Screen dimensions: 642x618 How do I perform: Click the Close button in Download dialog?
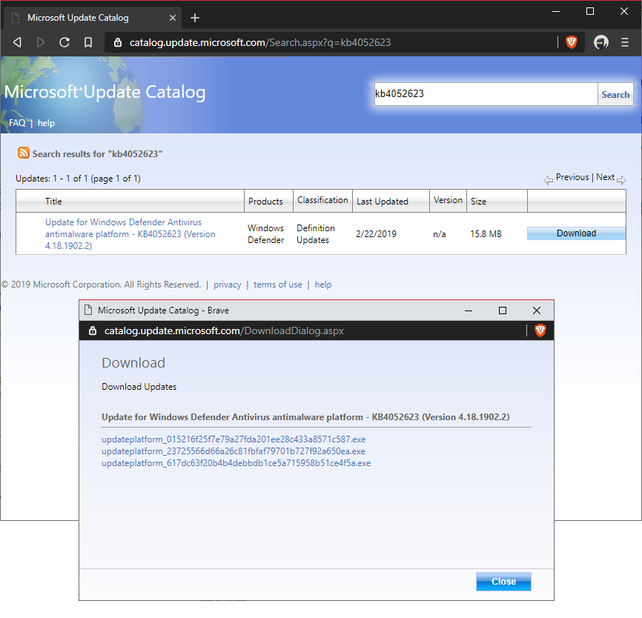click(503, 581)
